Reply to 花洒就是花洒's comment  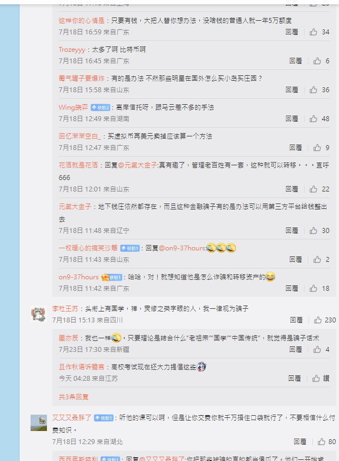tap(292, 189)
